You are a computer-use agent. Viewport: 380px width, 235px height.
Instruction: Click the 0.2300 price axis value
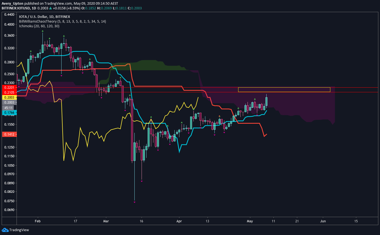[x=9, y=83]
